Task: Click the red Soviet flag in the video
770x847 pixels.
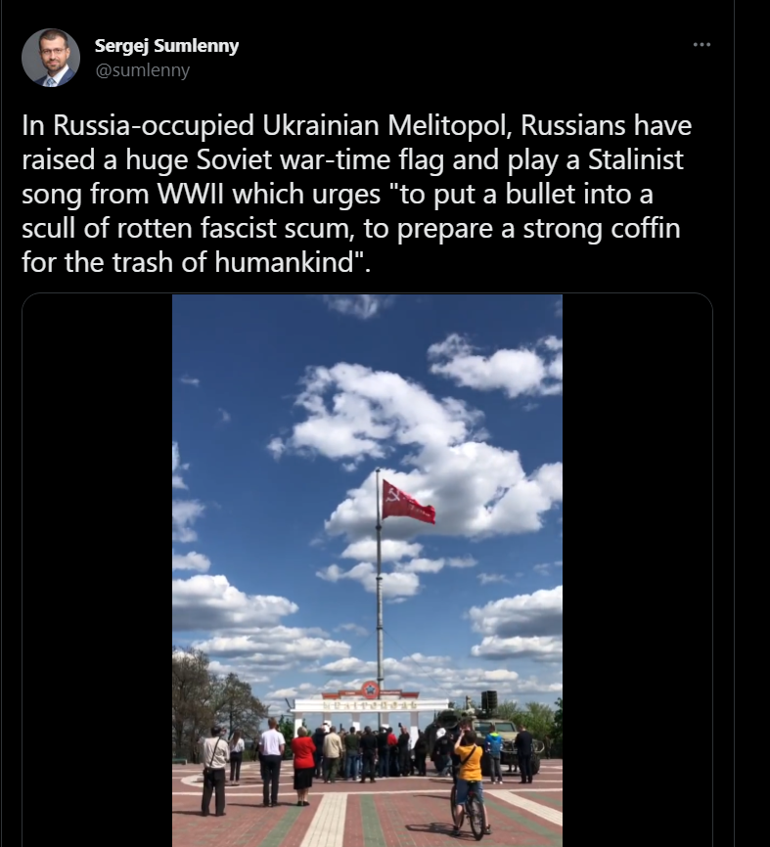Action: (408, 503)
